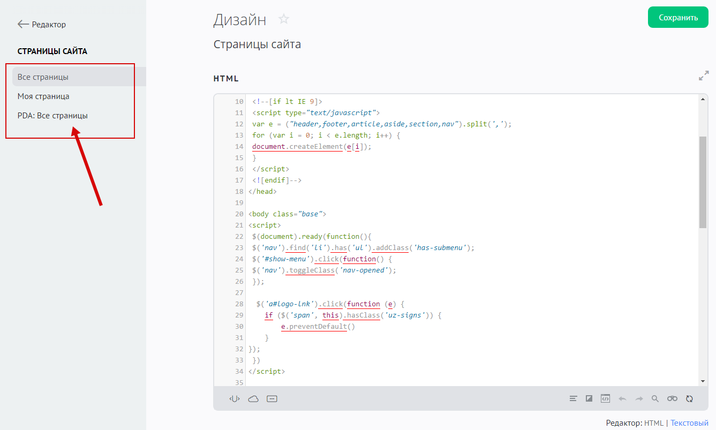Viewport: 716px width, 430px height.
Task: Click the uCoz code tag icon in editor toolbar
Action: click(x=235, y=399)
